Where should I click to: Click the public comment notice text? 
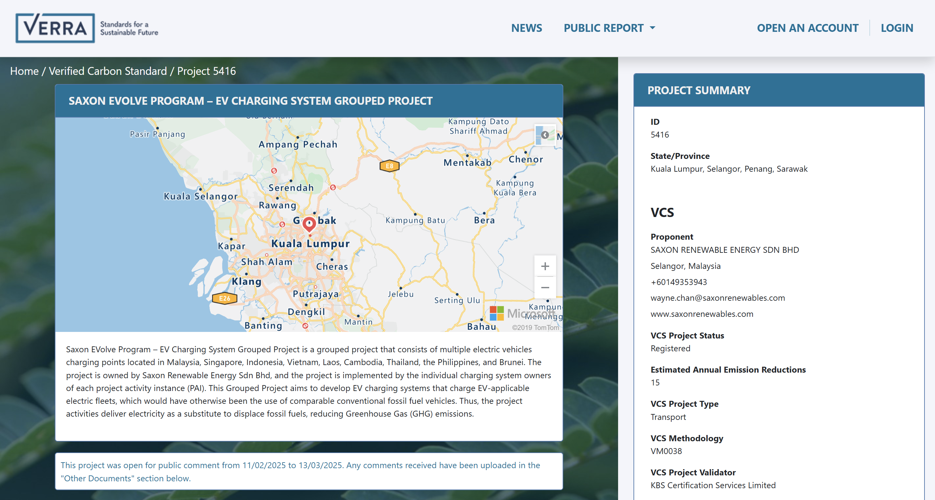pos(300,471)
